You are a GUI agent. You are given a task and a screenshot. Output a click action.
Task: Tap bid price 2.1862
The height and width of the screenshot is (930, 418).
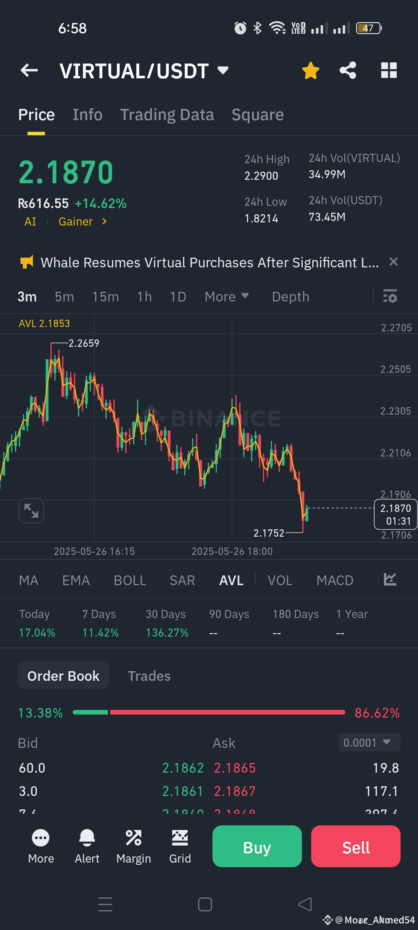tap(183, 768)
